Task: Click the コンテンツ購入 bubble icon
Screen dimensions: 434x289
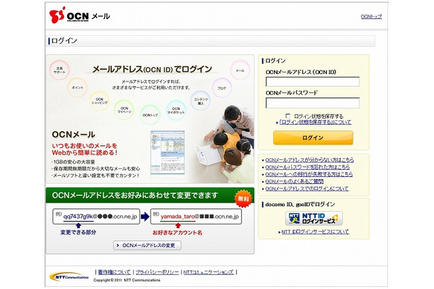Action: [x=201, y=101]
